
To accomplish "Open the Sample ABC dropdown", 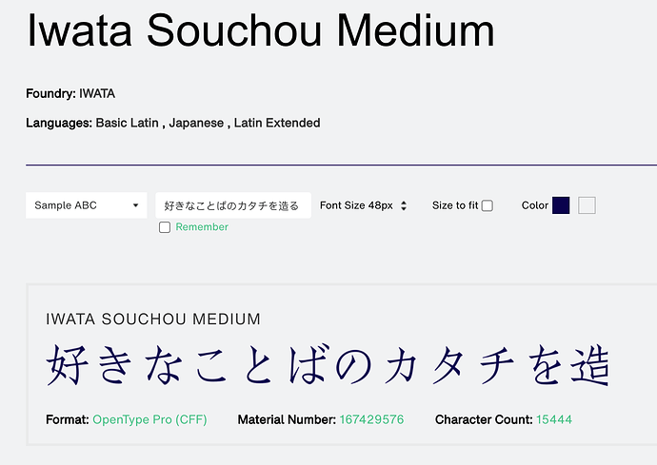I will (x=86, y=205).
